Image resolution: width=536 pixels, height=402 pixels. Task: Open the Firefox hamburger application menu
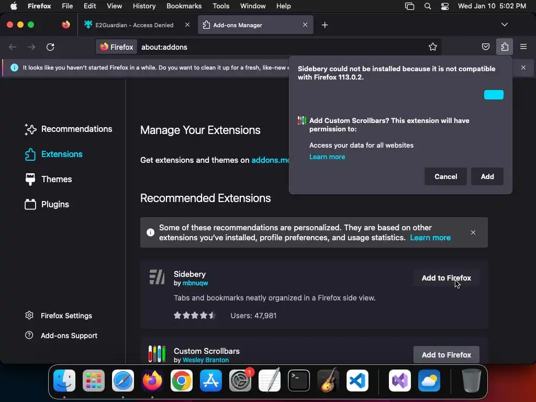(x=523, y=47)
